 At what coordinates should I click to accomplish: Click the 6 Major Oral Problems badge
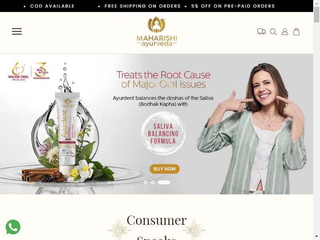coord(18,72)
